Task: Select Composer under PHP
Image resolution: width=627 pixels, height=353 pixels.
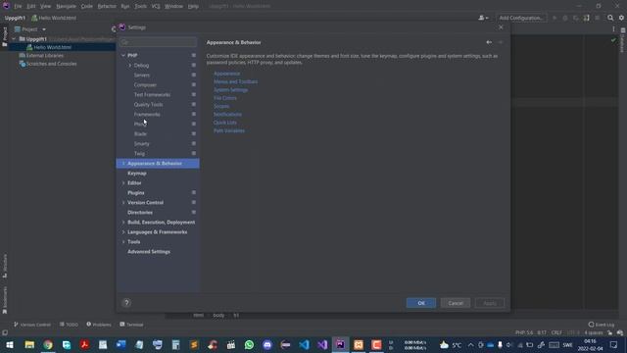Action: pos(145,85)
